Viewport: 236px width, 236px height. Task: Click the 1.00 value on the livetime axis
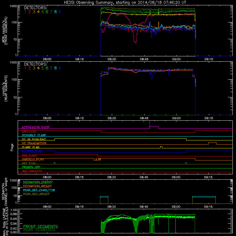[14, 210]
